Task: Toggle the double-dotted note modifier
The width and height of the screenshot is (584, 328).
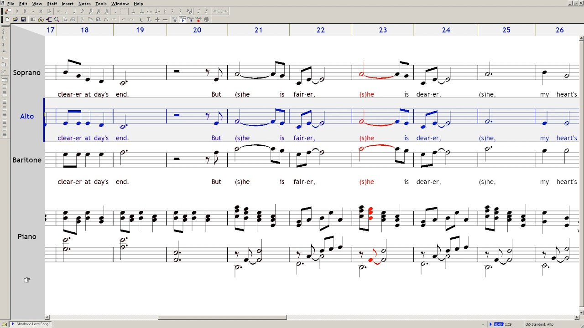Action: [142, 11]
